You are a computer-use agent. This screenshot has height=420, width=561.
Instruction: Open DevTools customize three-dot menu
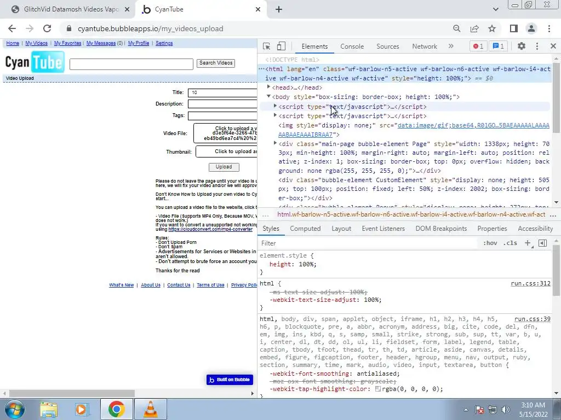tap(537, 46)
